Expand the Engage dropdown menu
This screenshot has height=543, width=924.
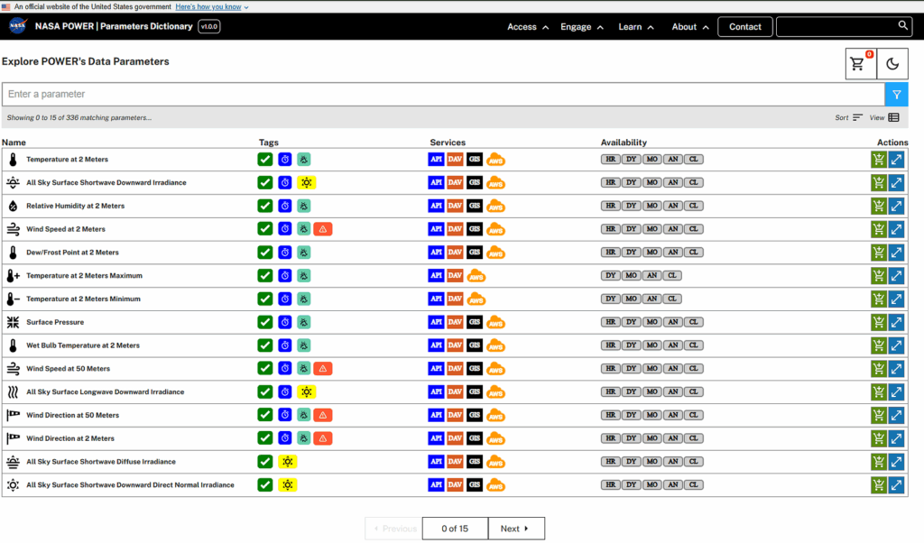point(582,27)
